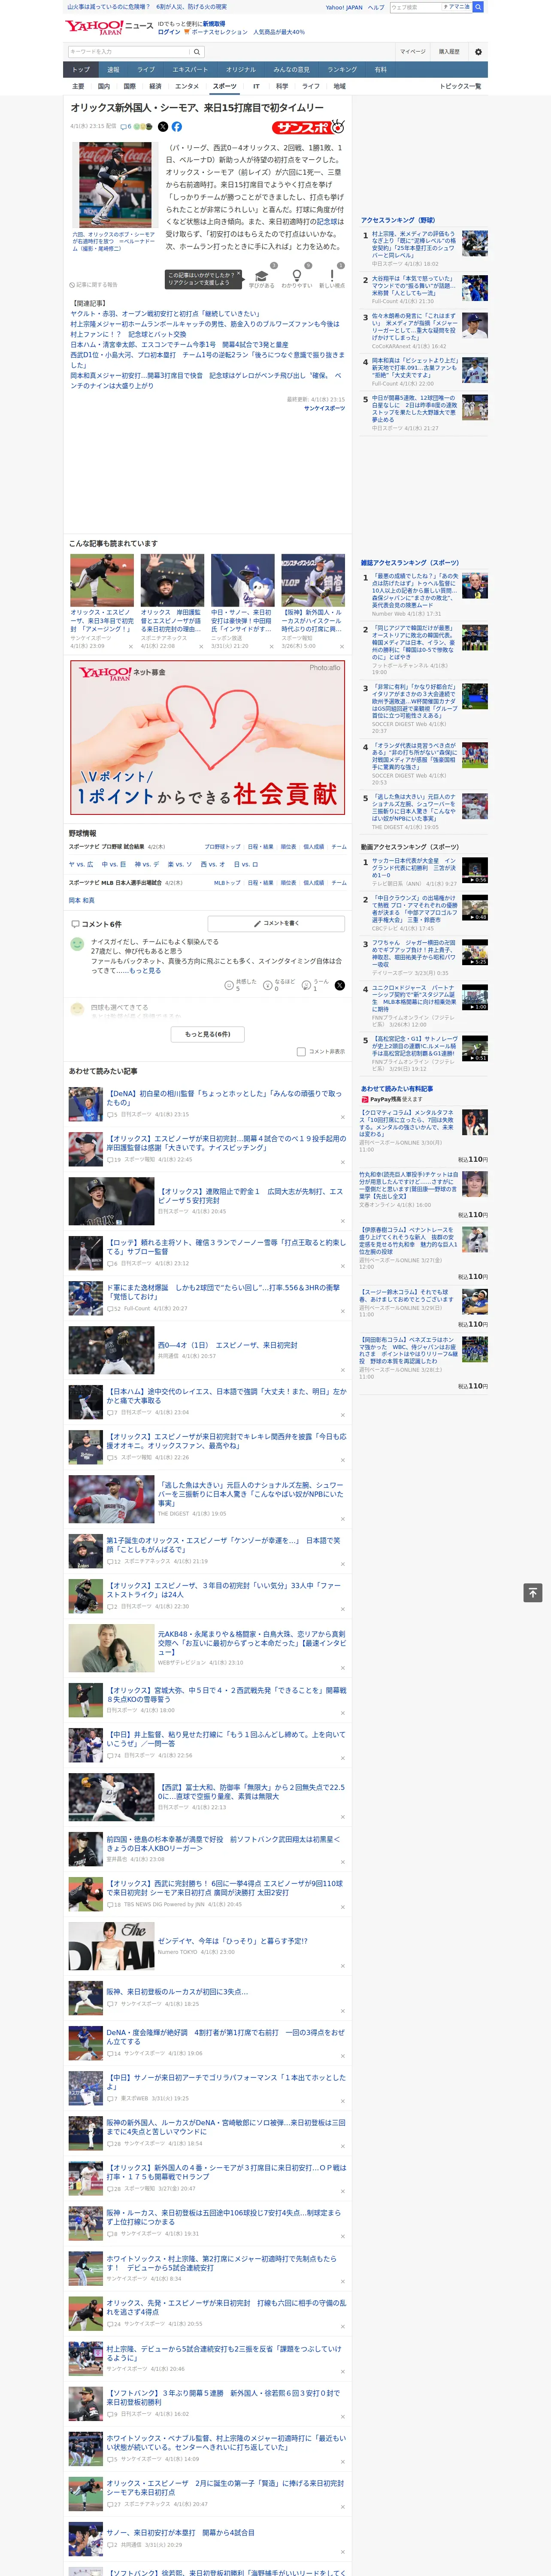This screenshot has width=551, height=2576.
Task: Click the 記事に関する報告 link
Action: [x=94, y=285]
